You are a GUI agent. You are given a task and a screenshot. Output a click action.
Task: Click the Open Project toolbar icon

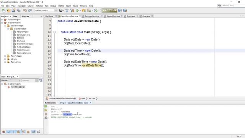pos(14,10)
